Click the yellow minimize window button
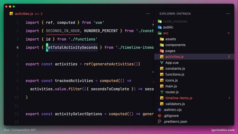The image size is (238, 134). tap(10, 7)
